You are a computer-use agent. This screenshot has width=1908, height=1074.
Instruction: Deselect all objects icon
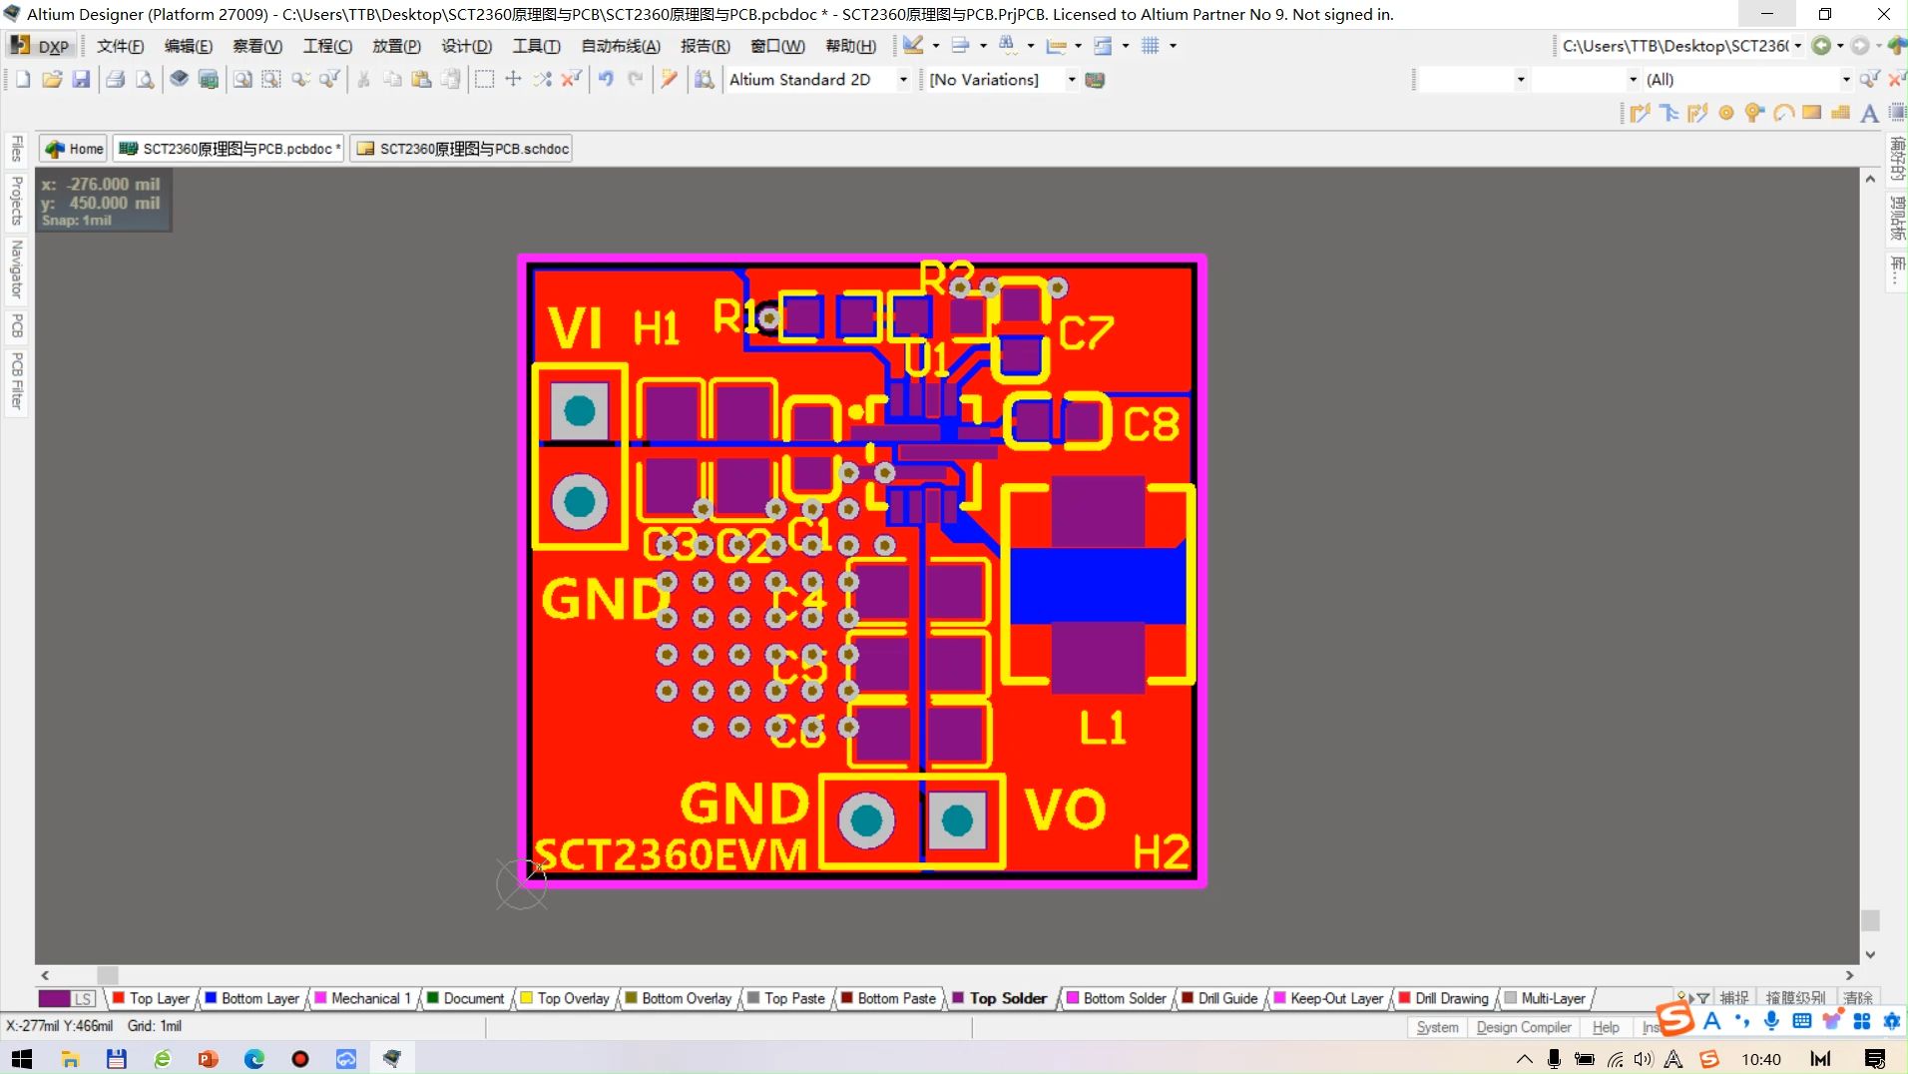click(x=542, y=80)
